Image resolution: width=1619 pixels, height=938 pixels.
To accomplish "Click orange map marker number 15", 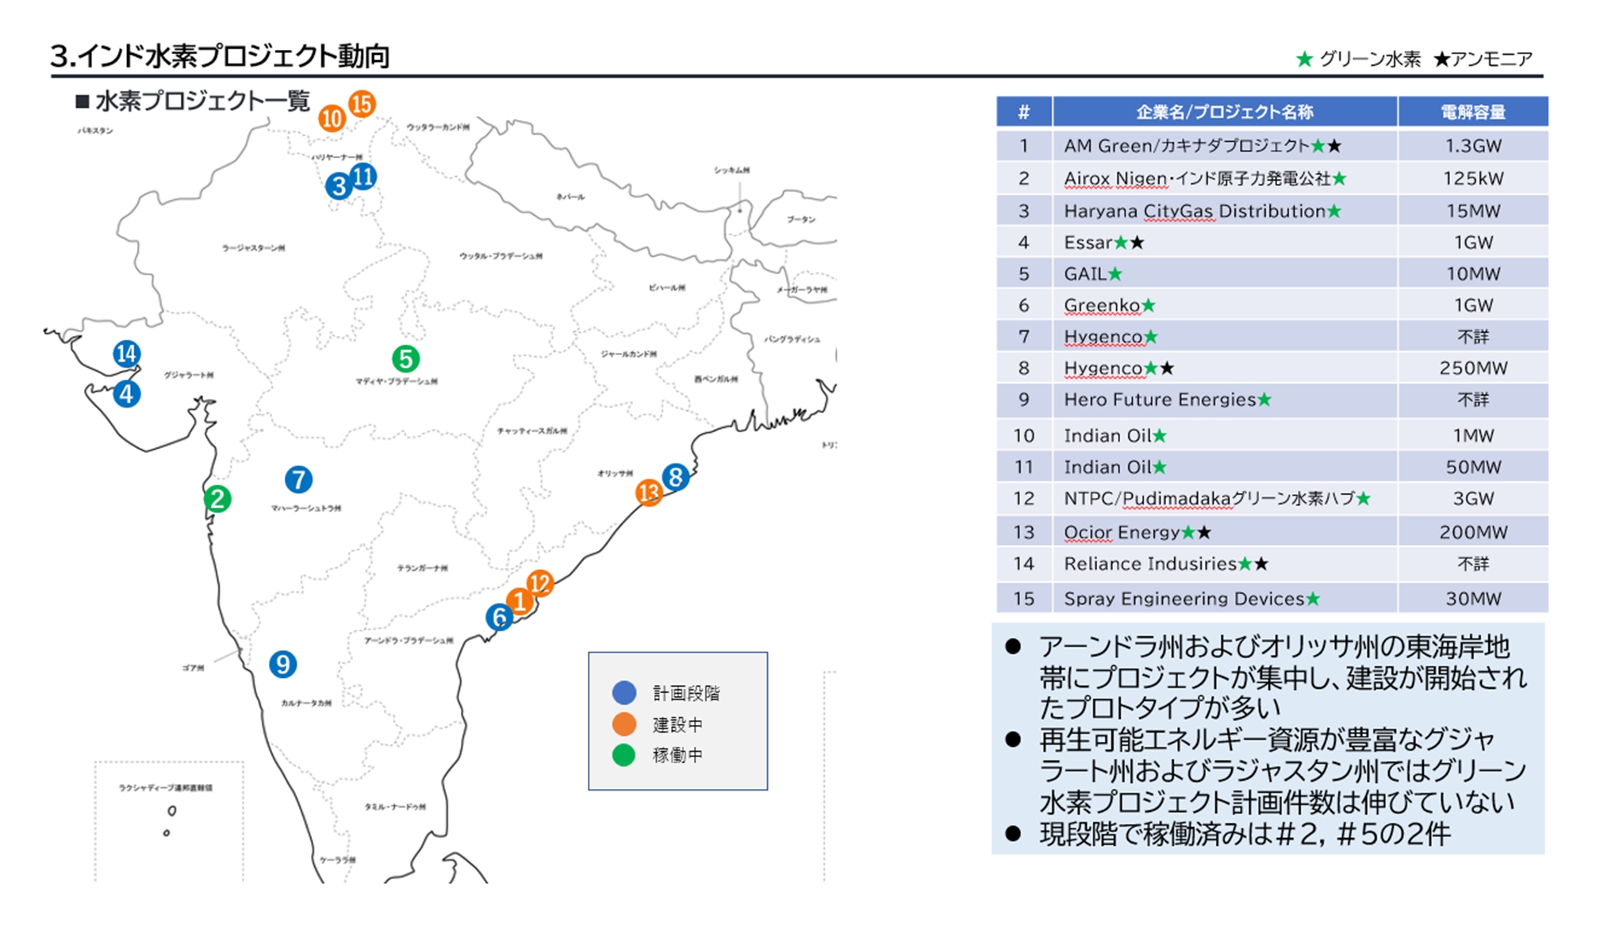I will (362, 103).
